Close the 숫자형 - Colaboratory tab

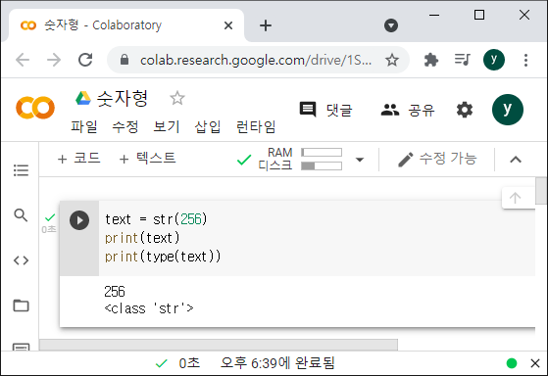(228, 25)
